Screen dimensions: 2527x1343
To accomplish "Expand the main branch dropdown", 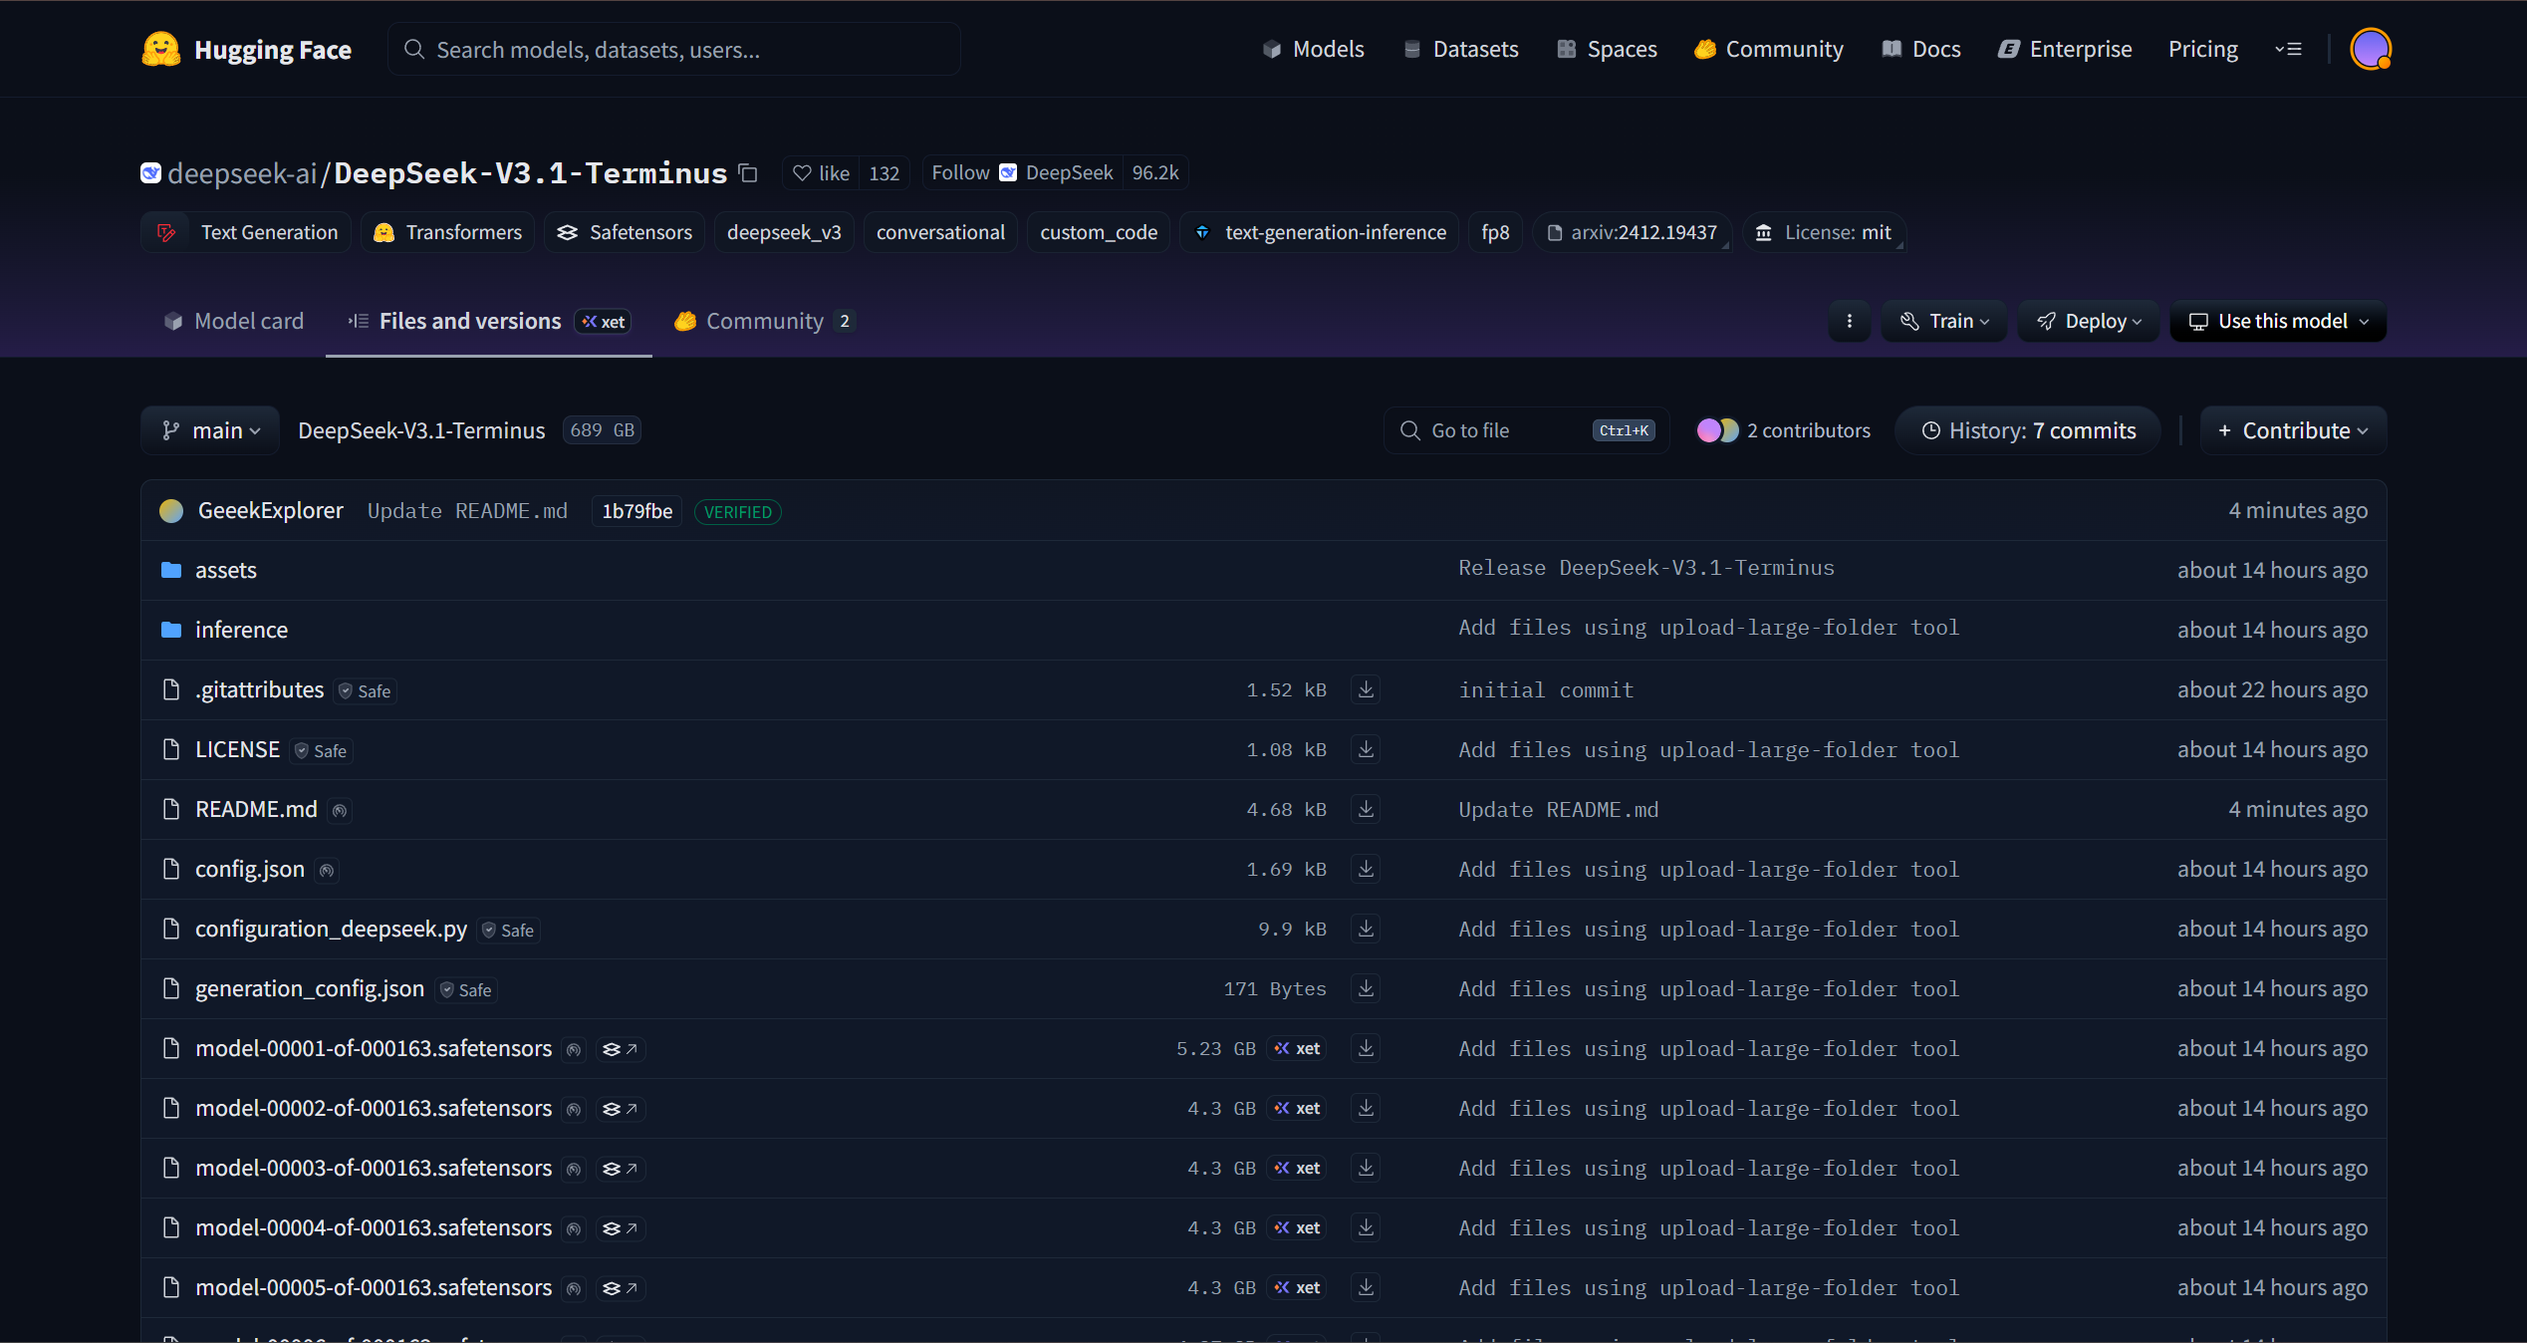I will (x=210, y=430).
